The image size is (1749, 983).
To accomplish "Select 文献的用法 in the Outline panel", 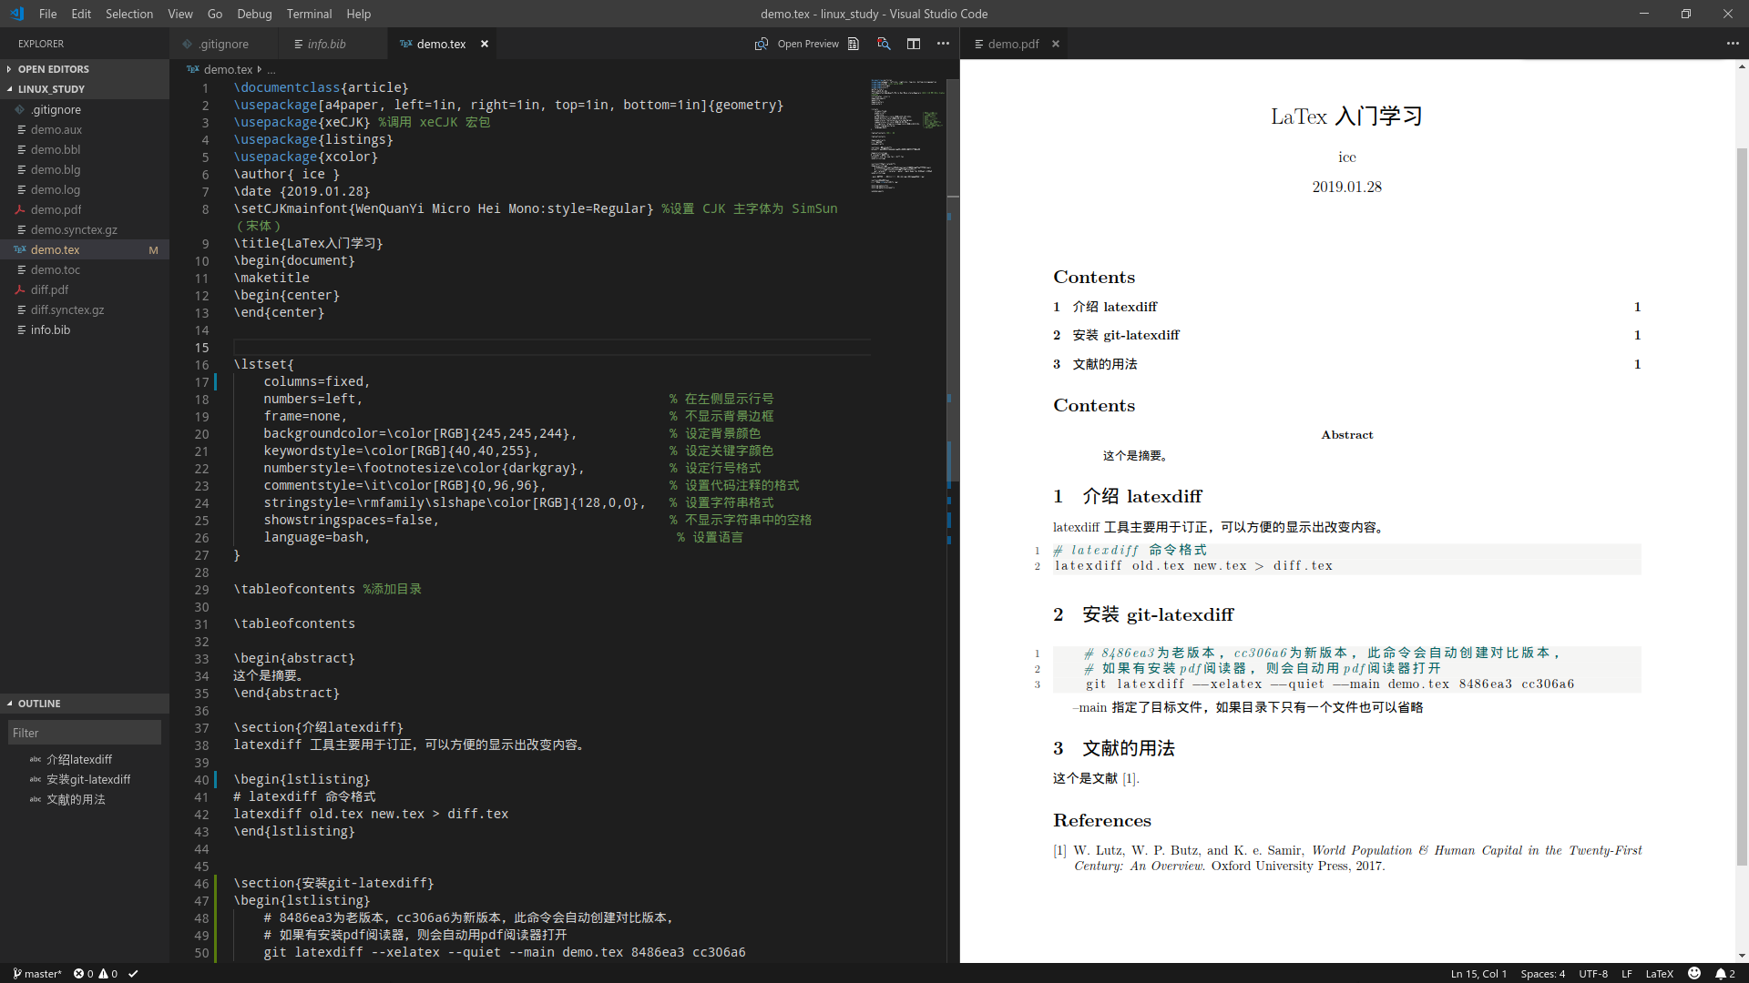I will click(x=75, y=799).
